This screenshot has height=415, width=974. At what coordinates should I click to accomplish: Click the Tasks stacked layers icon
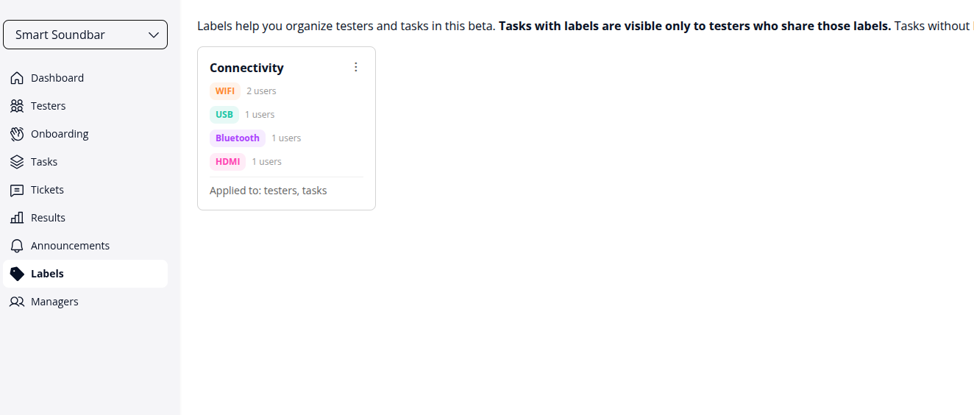tap(17, 162)
